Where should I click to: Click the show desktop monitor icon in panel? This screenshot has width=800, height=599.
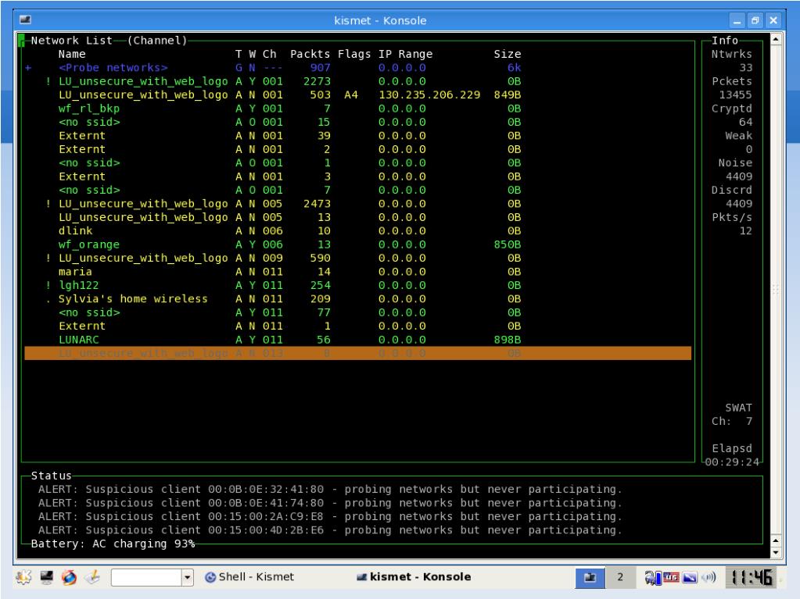click(46, 577)
